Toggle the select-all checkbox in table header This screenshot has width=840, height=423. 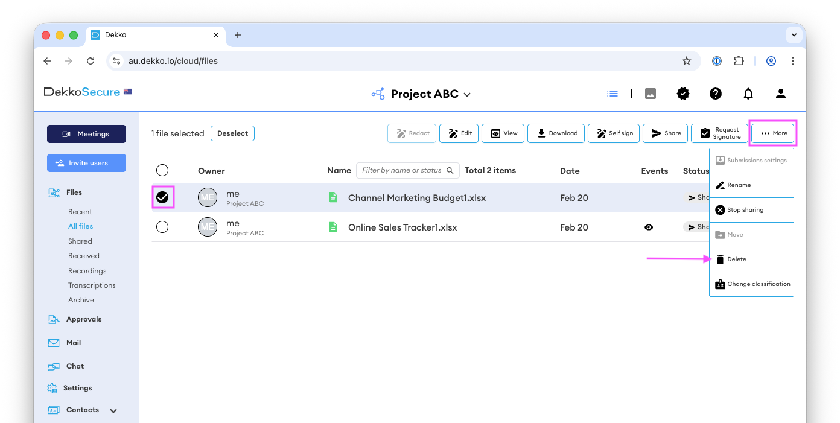(x=162, y=170)
